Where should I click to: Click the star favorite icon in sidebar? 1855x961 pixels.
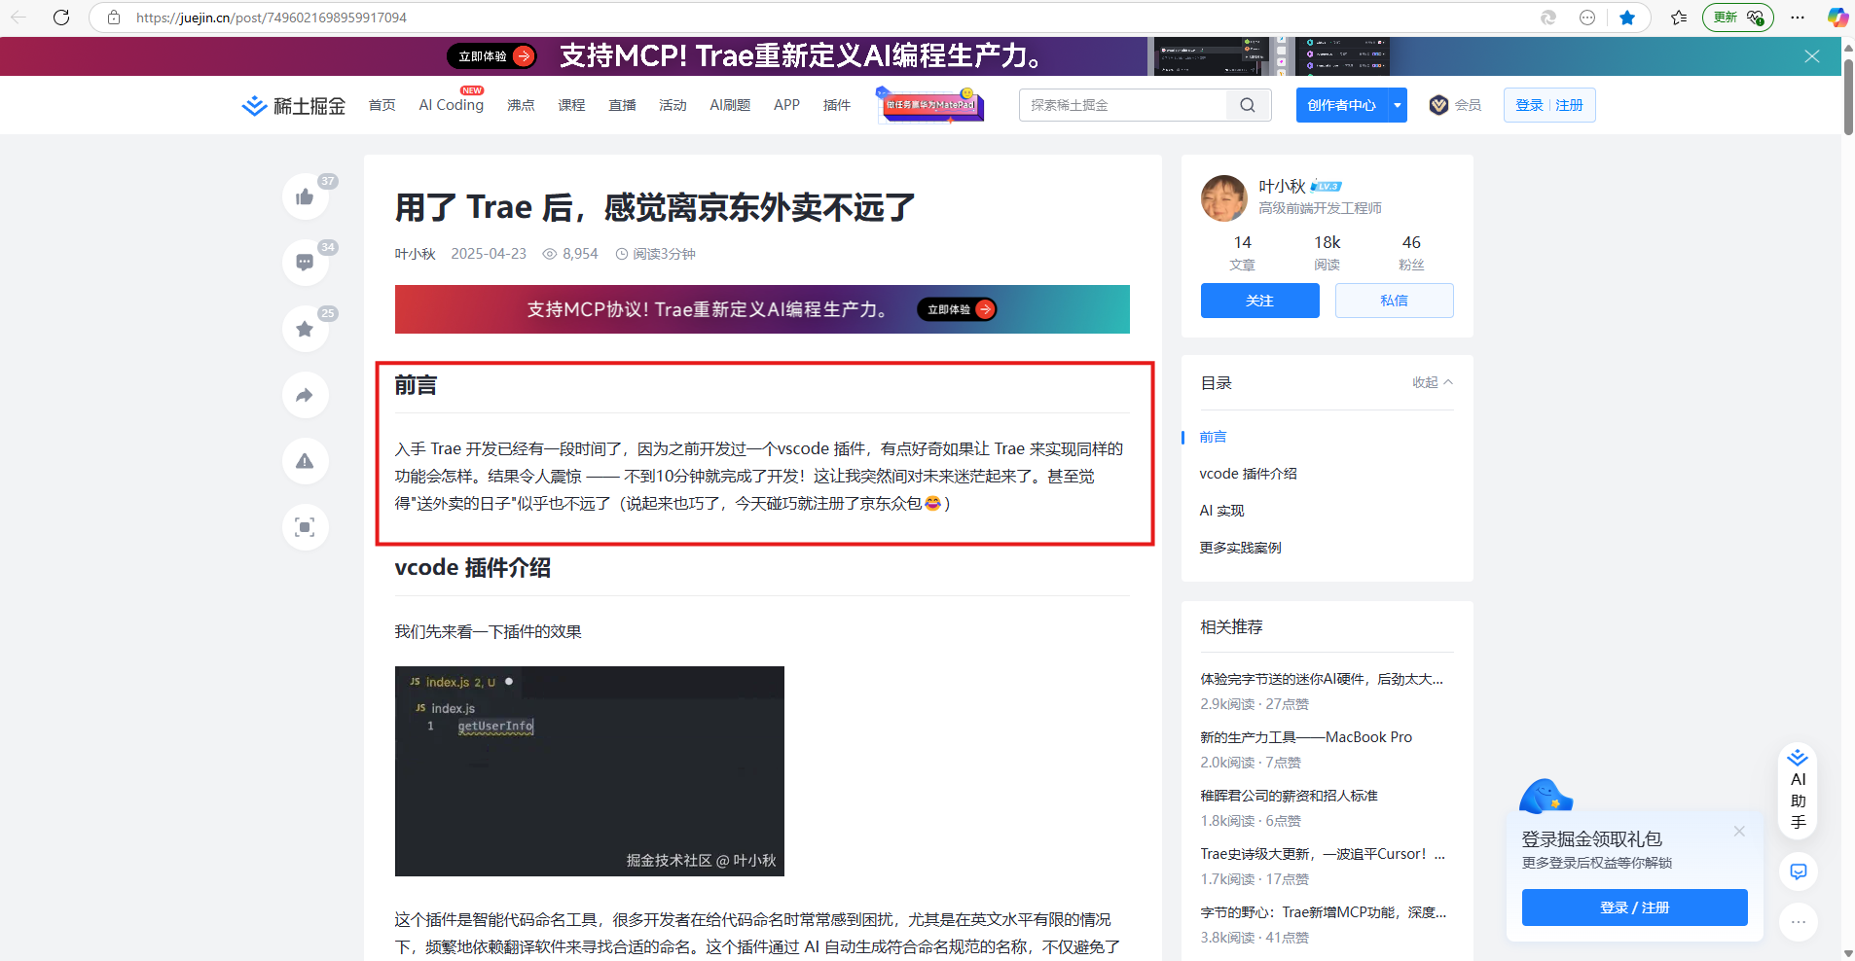(305, 329)
